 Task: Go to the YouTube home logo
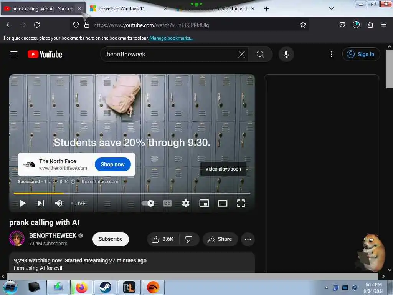coord(45,54)
